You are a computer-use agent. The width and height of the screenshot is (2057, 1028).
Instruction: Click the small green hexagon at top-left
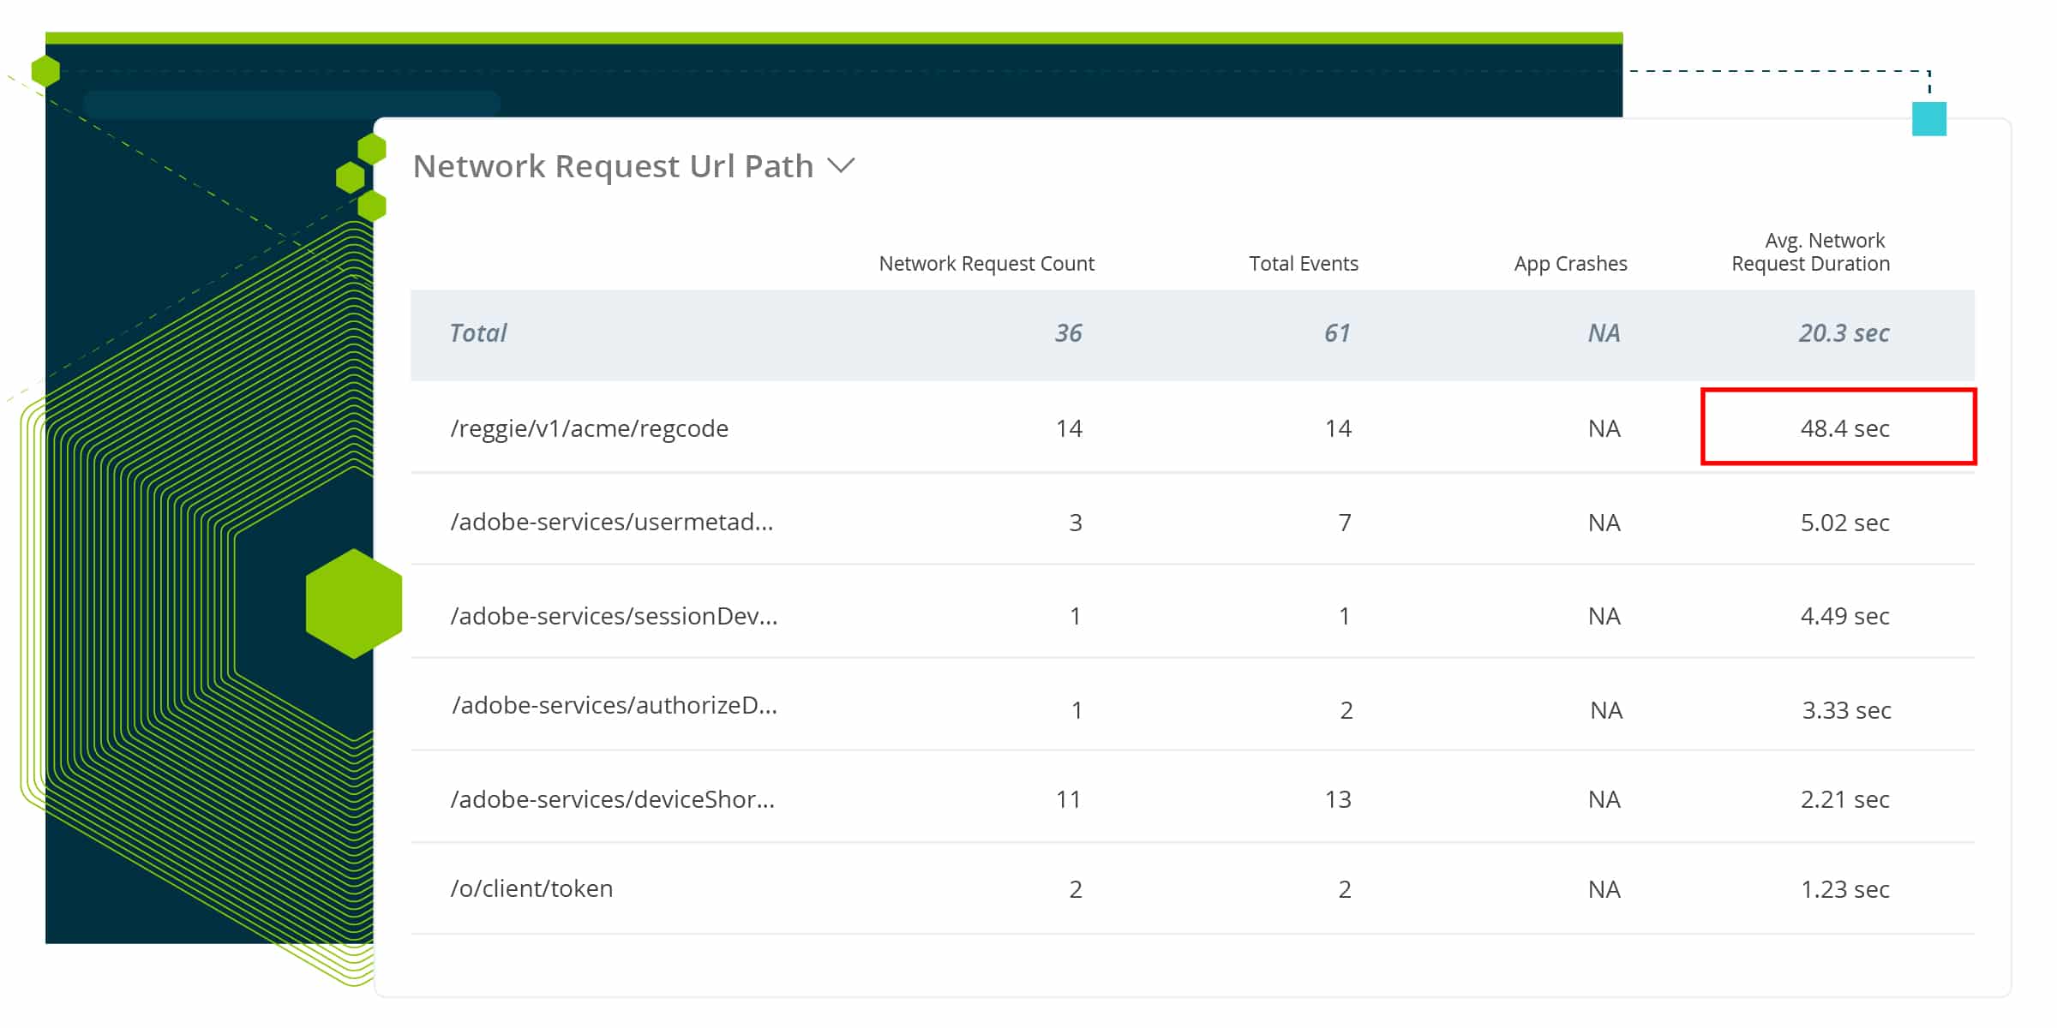[45, 70]
